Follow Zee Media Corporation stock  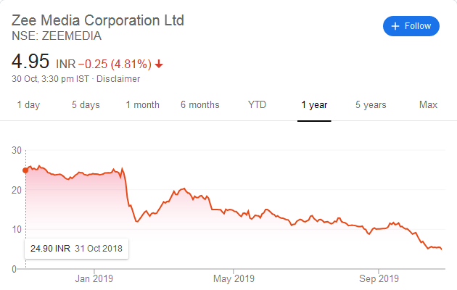pos(411,26)
